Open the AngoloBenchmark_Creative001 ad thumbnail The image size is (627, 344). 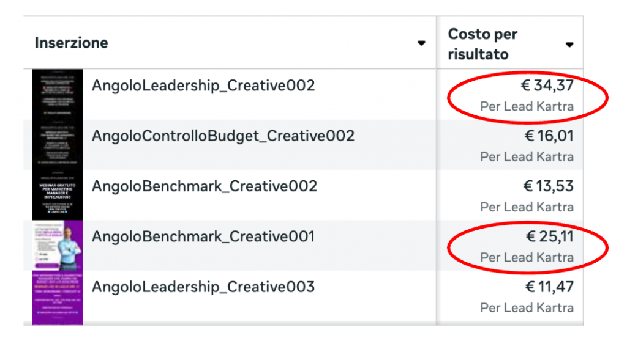(x=57, y=245)
